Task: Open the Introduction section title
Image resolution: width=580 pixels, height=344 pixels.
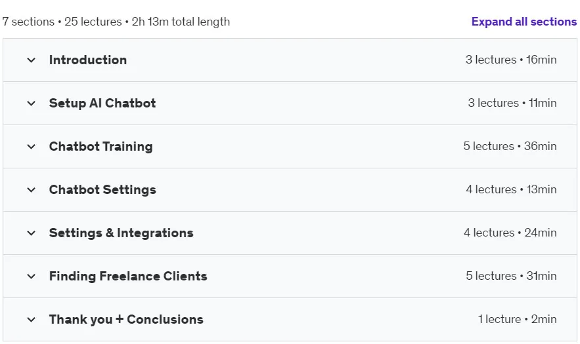Action: point(88,60)
